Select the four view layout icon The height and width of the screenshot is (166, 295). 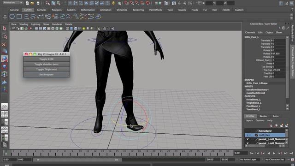[5, 114]
